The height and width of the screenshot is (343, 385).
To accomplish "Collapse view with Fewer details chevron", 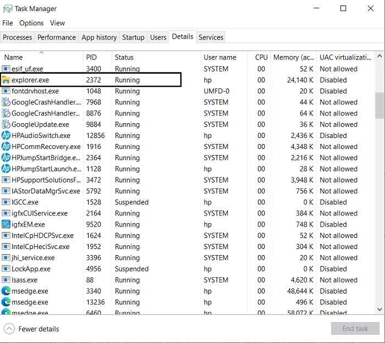I will pyautogui.click(x=9, y=329).
